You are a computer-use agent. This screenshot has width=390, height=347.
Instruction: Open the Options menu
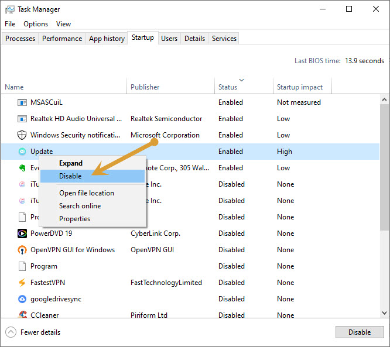tap(36, 24)
